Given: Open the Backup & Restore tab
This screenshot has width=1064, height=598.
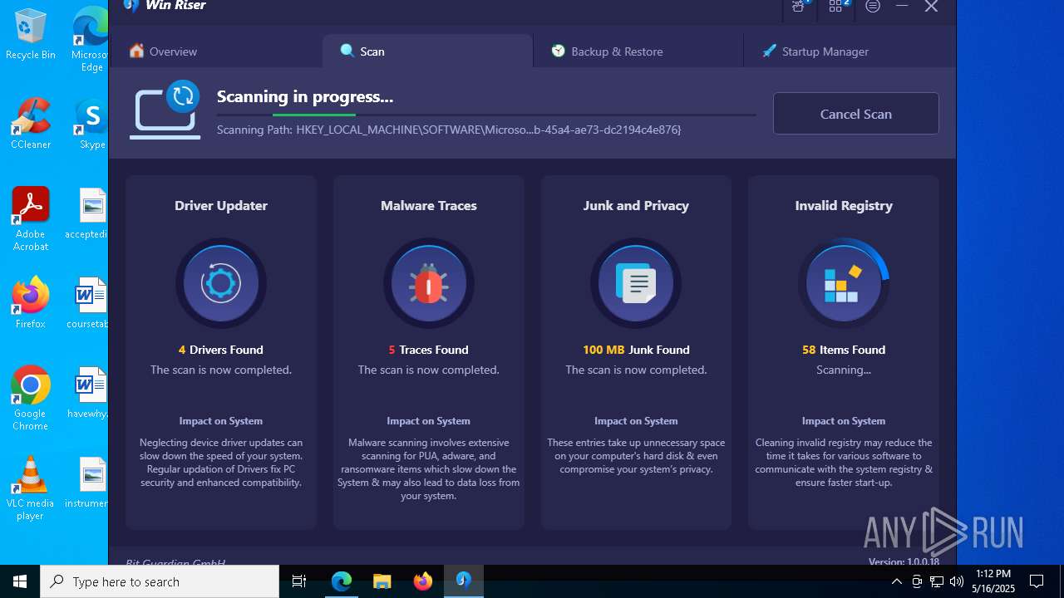Looking at the screenshot, I should tap(607, 51).
